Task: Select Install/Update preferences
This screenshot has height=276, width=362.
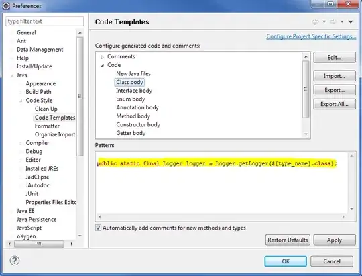Action: [x=34, y=66]
